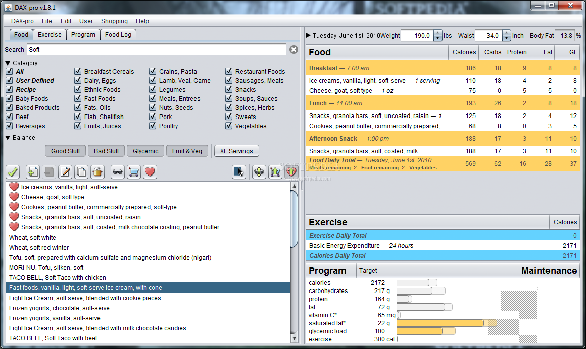586x349 pixels.
Task: Uncheck the All category checkbox
Action: click(x=9, y=71)
